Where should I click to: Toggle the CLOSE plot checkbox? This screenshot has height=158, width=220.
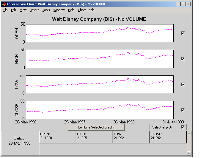click(183, 110)
